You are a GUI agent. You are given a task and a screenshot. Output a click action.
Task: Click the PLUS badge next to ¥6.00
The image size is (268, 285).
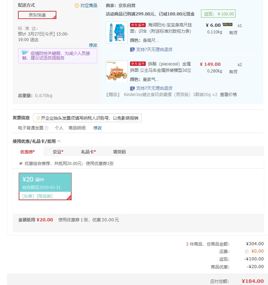tap(227, 25)
